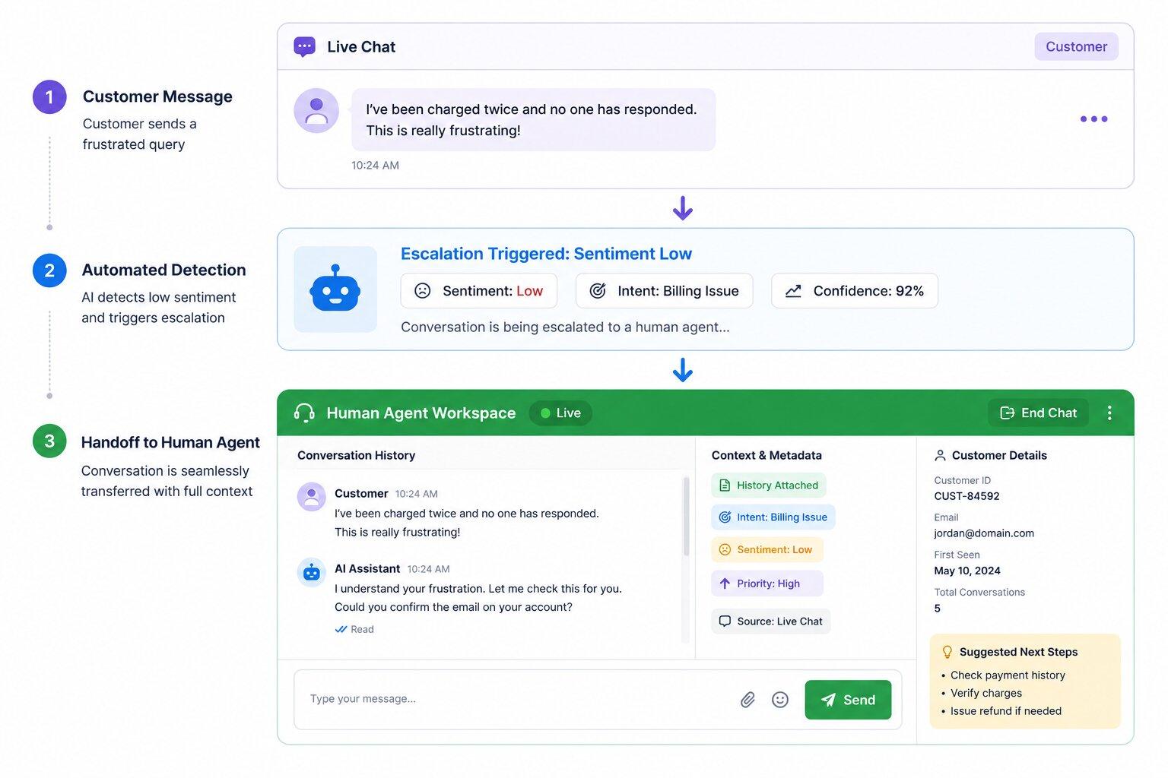The image size is (1168, 778).
Task: Open the three-dot options in Live Chat
Action: pos(1093,119)
